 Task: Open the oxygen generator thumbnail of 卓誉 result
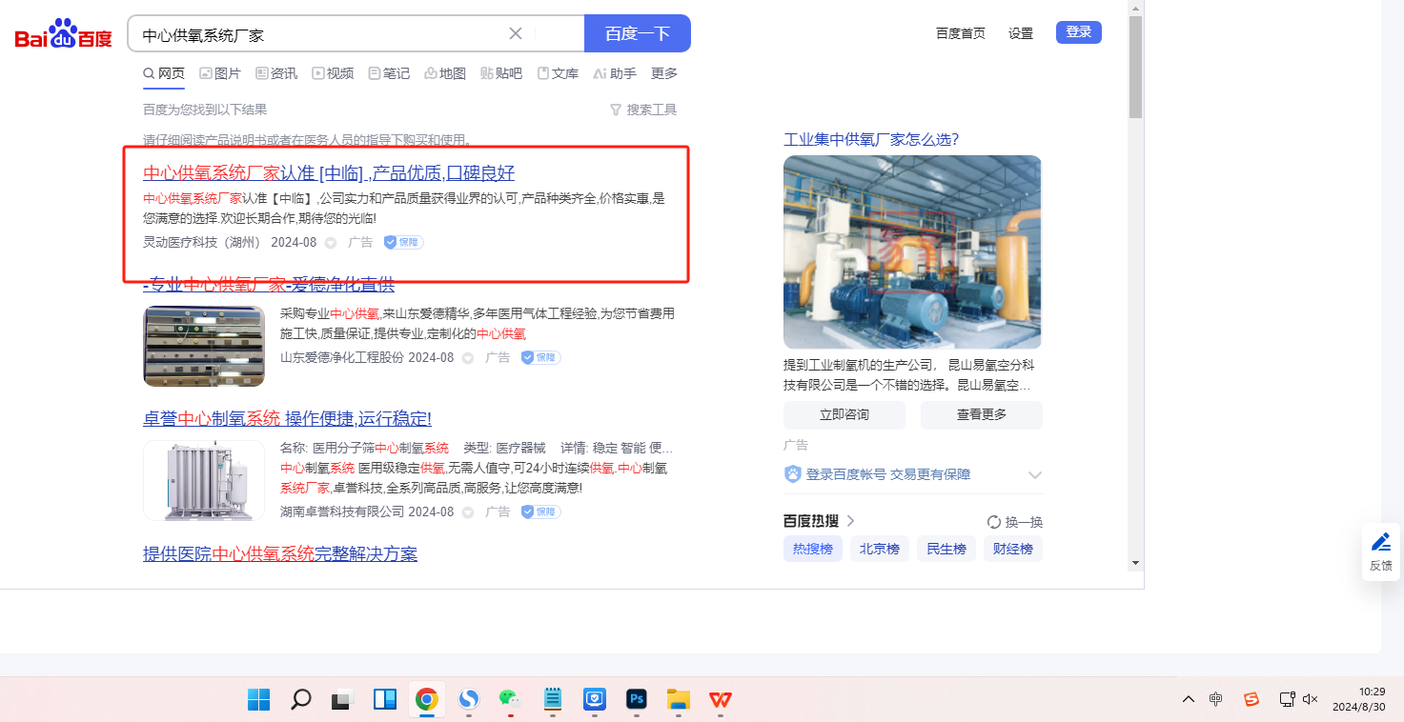click(x=204, y=480)
